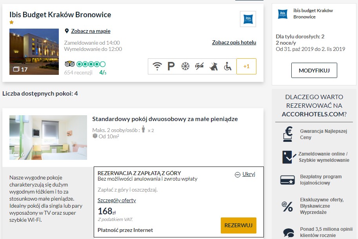Click the ibis budget logo in sidebar
This screenshot has width=358, height=239.
pyautogui.click(x=283, y=14)
